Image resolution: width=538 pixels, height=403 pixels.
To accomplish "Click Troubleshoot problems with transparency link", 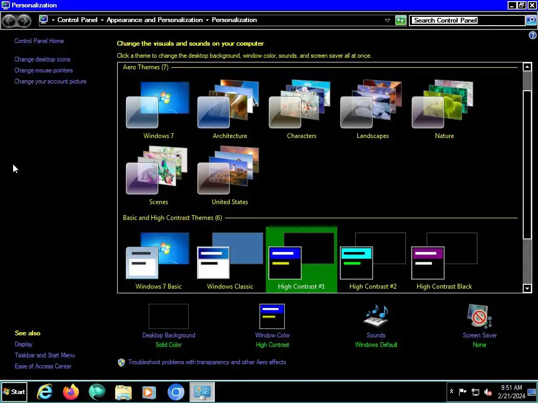I will point(207,362).
